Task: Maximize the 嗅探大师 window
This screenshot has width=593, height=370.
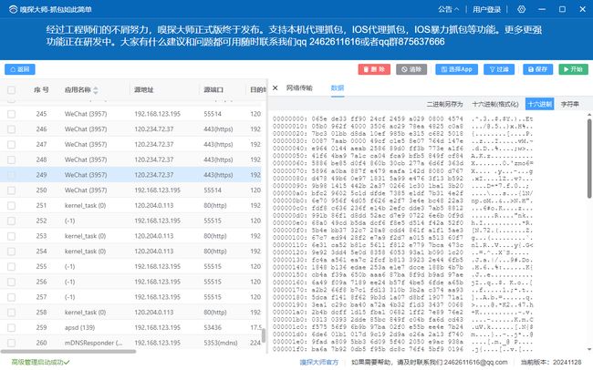Action: tap(562, 9)
